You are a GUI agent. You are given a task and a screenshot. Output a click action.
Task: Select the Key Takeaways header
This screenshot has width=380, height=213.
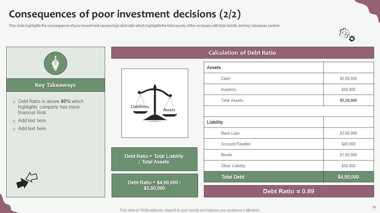pos(56,85)
